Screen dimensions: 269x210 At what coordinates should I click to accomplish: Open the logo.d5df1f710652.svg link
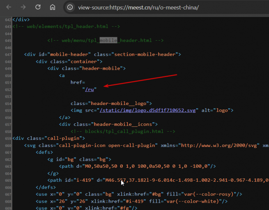click(x=147, y=110)
